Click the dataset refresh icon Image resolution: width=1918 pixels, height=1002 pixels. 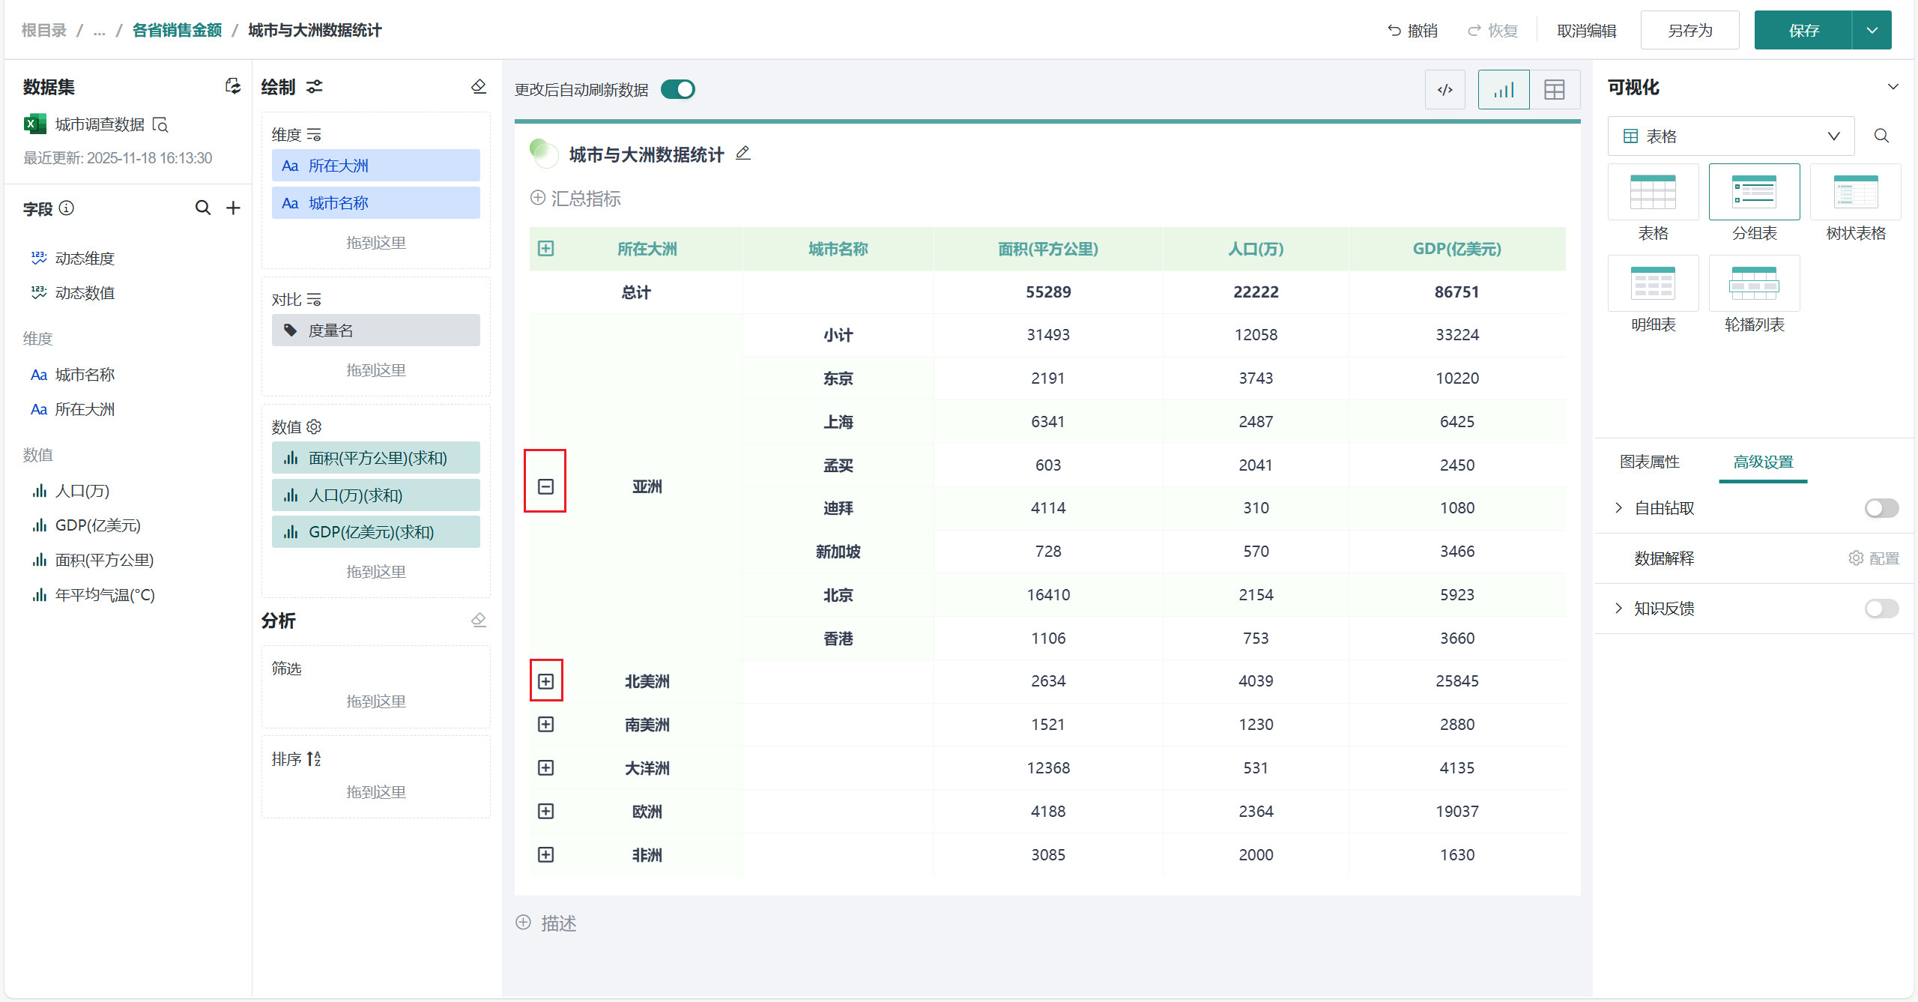point(233,86)
